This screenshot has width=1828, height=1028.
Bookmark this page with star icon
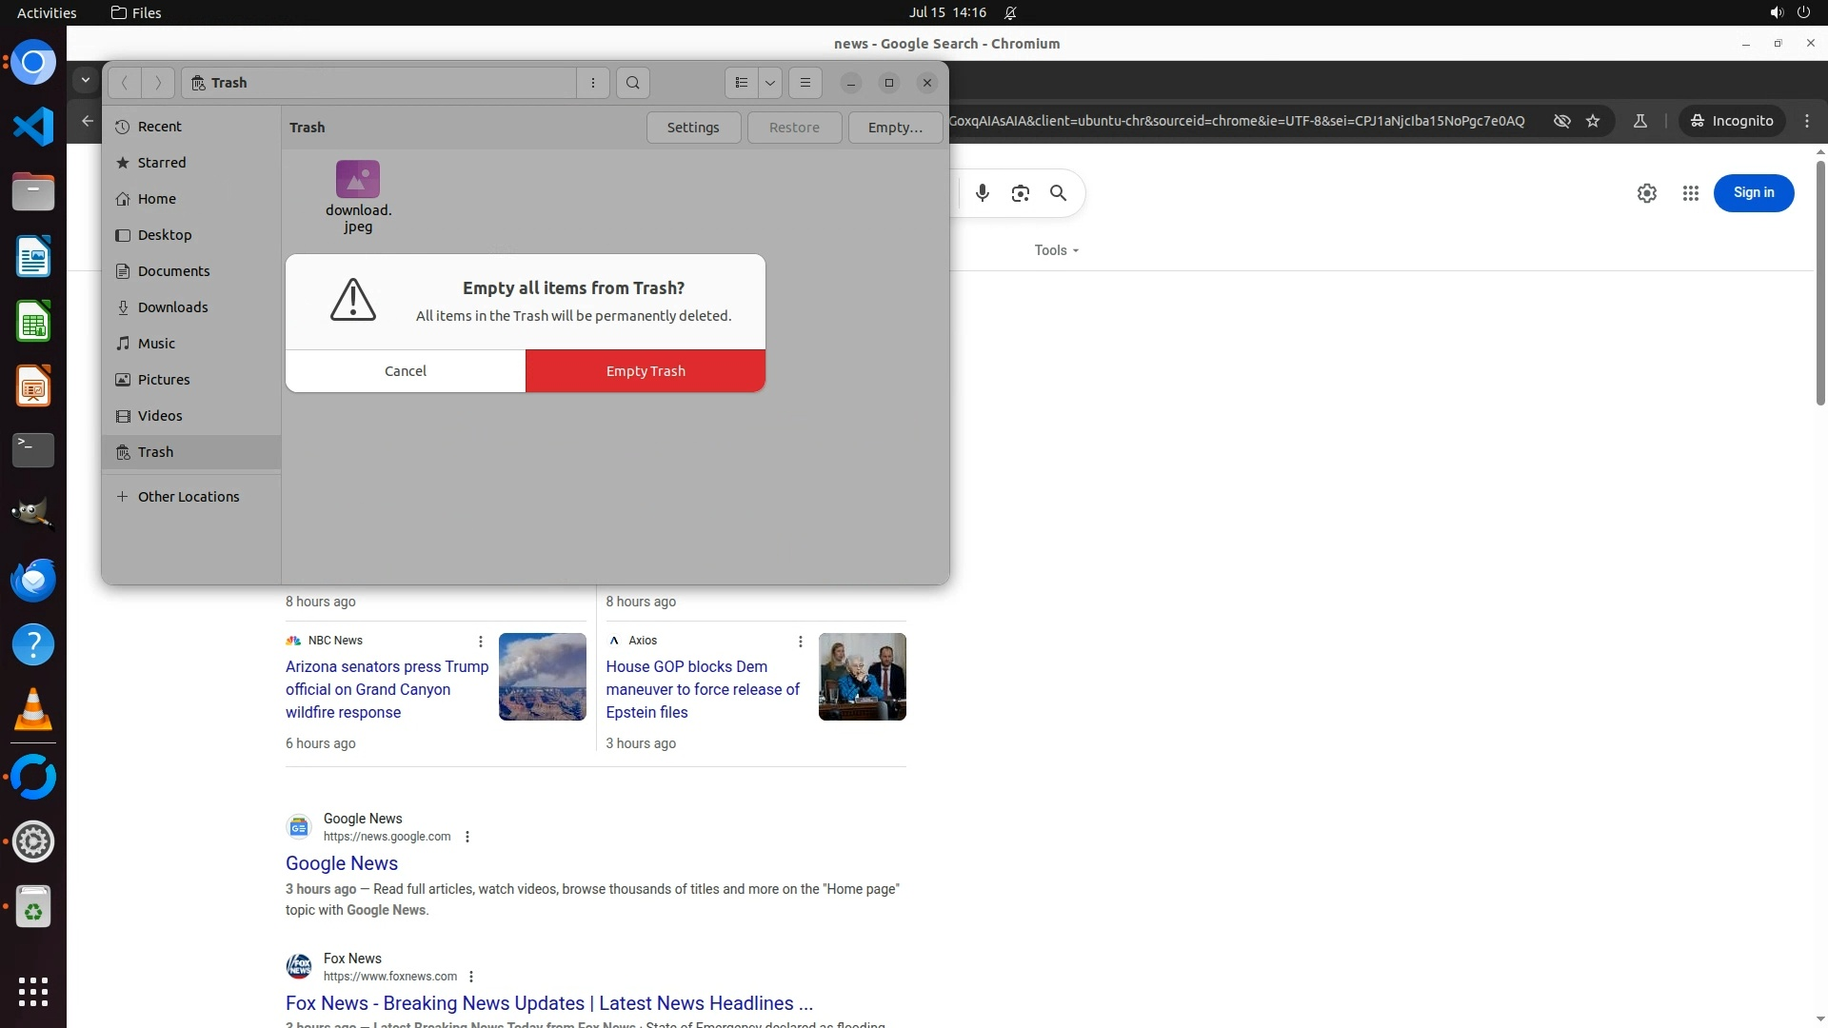1593,121
